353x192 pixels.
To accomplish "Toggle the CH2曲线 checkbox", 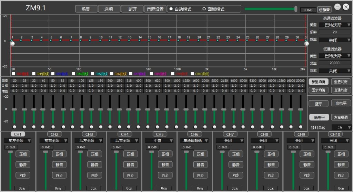I will click(33, 74).
